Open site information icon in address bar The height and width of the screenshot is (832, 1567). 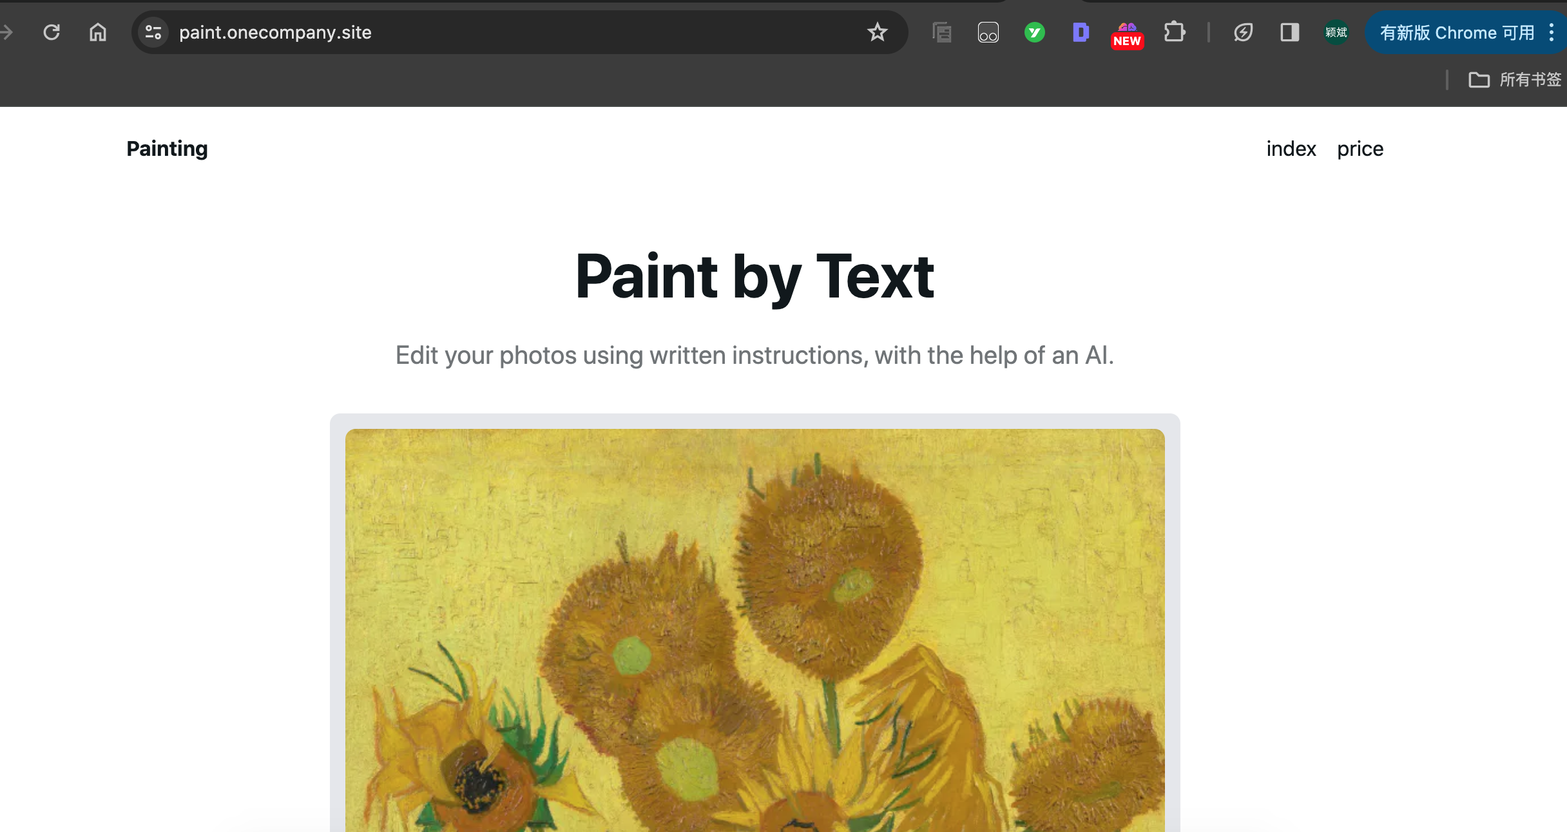point(153,32)
